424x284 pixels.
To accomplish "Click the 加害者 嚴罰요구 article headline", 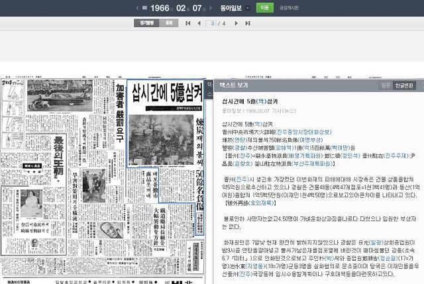I will (119, 113).
